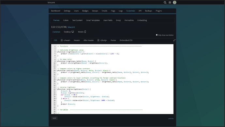Image resolution: width=225 pixels, height=127 pixels.
Task: Switch to Embedded CSS editor tab
Action: tap(126, 40)
